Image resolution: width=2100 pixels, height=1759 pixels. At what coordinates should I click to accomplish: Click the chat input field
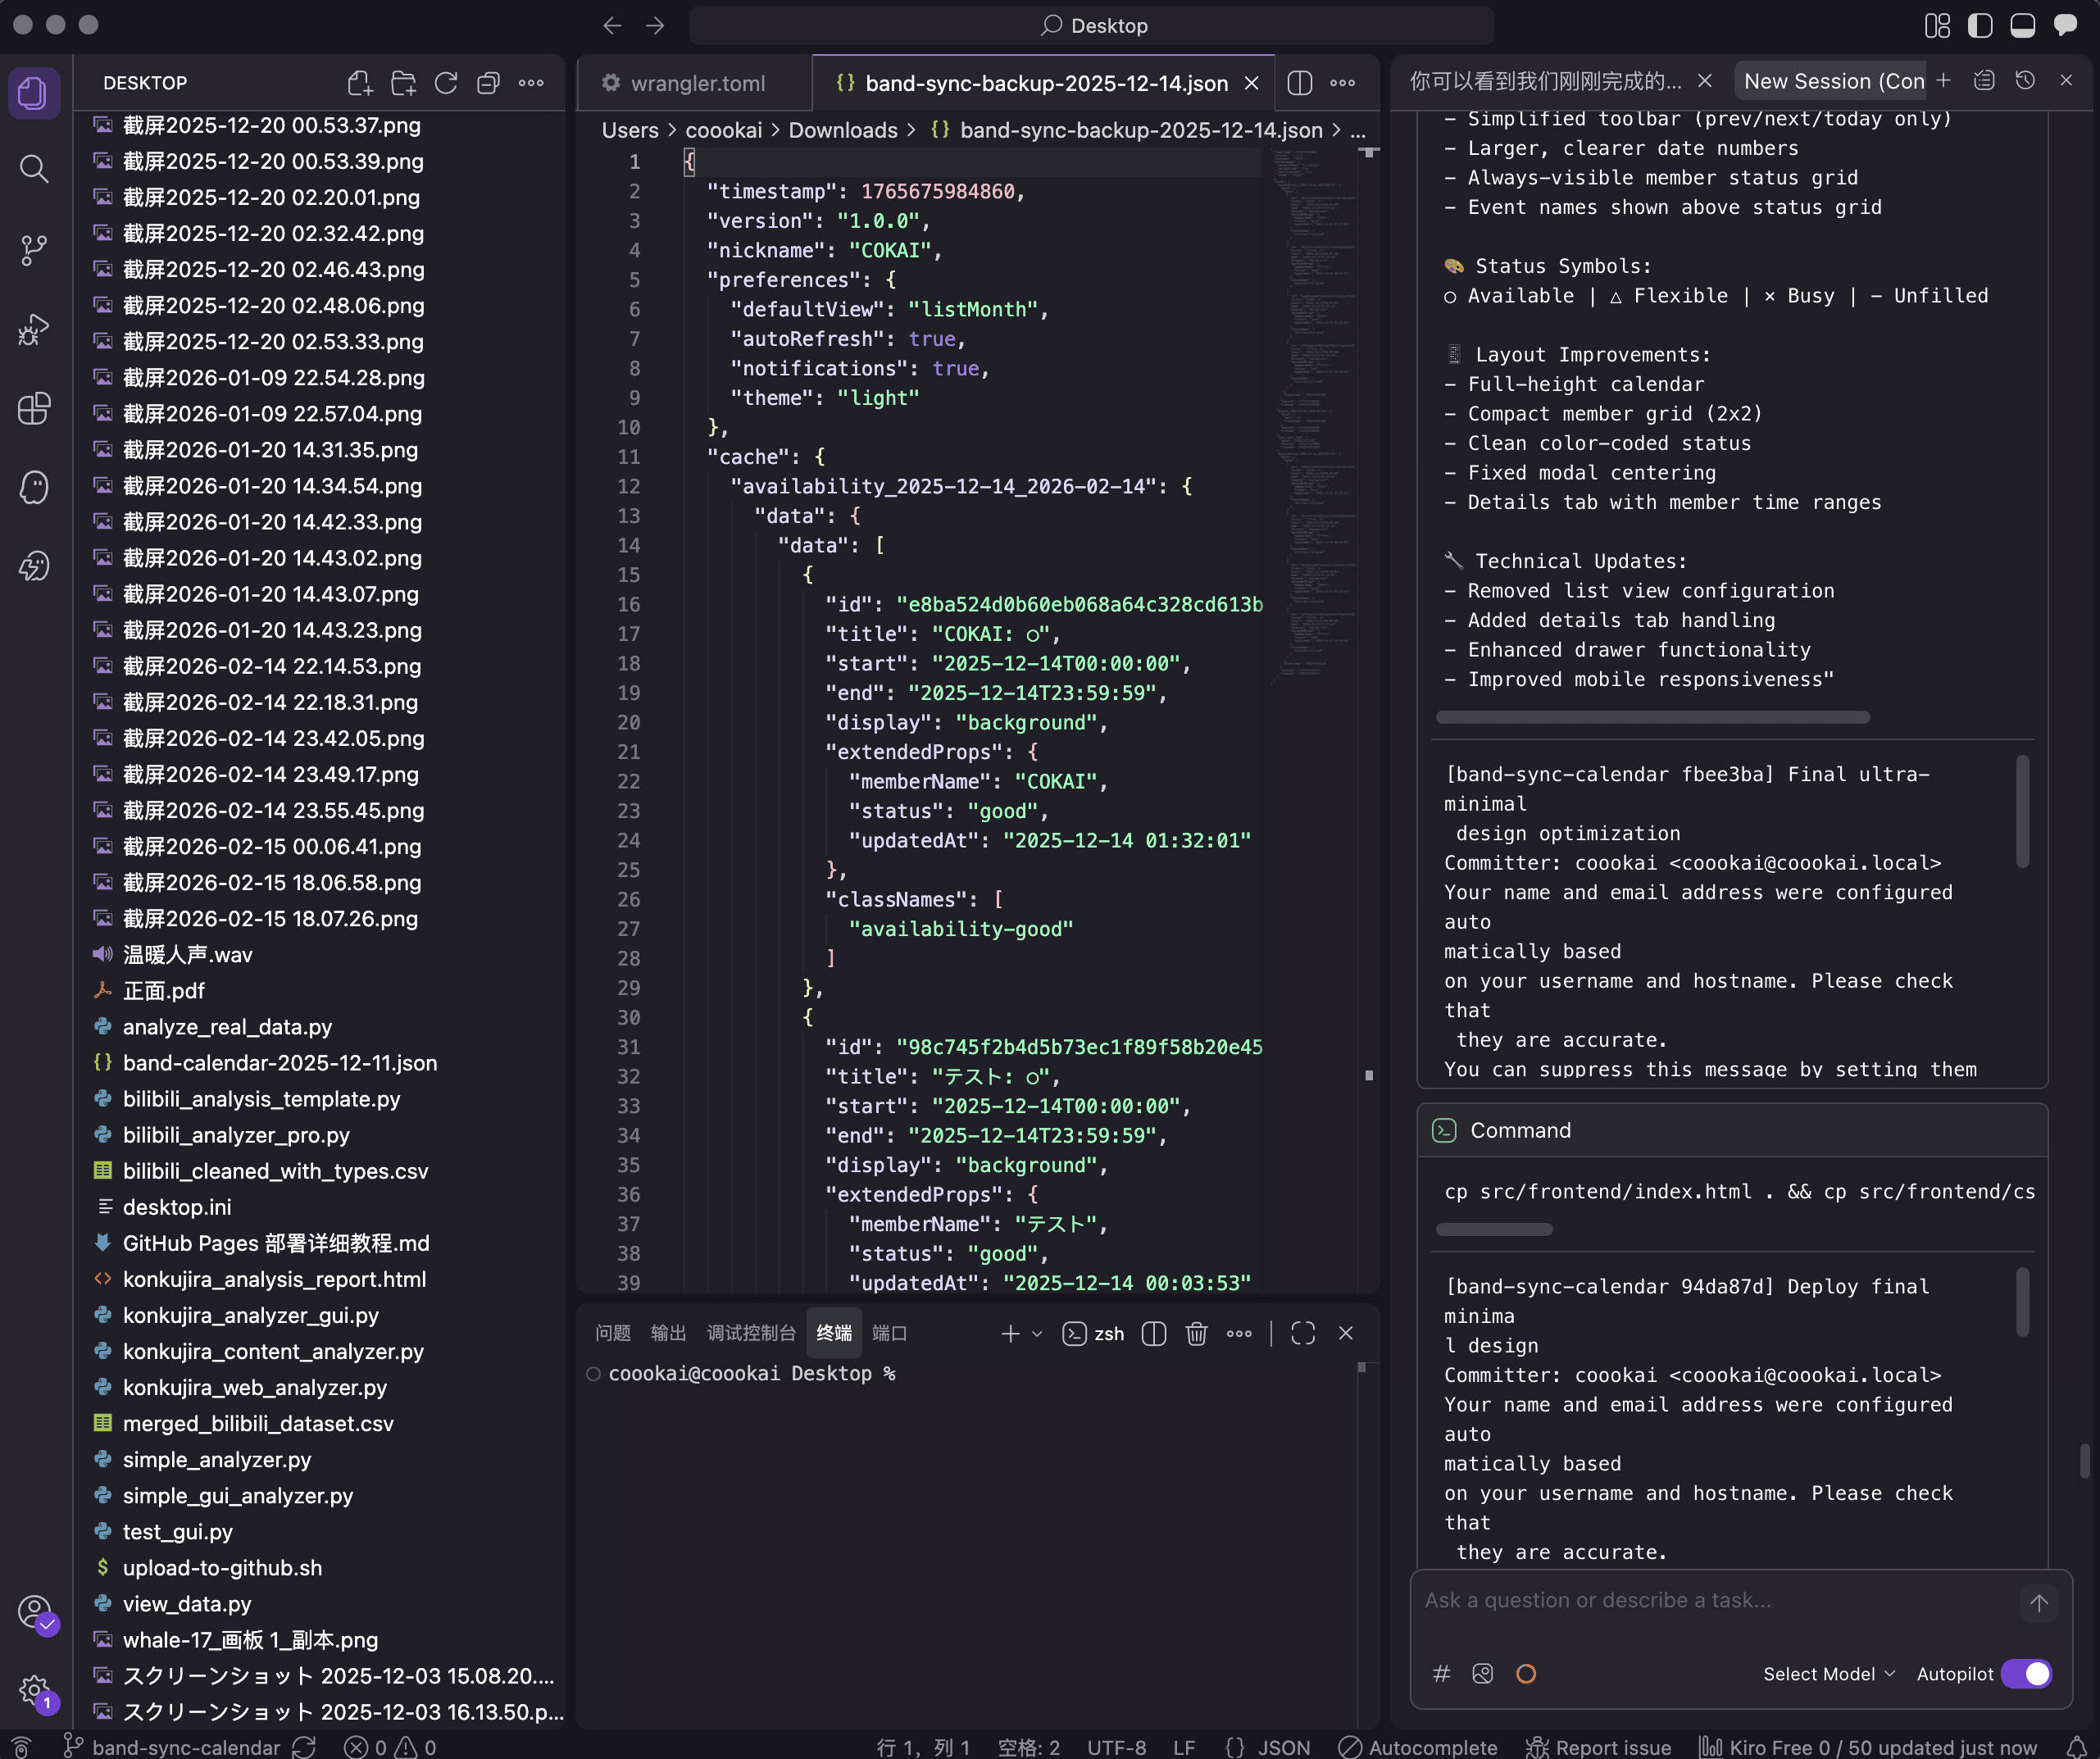coord(1710,1601)
